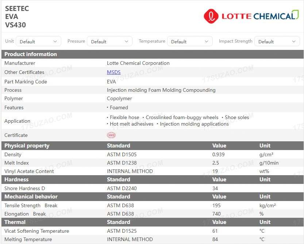Screen dimensions: 304x244
Task: Click 'Lotte Chemical Corporation' manufacturer value
Action: pyautogui.click(x=138, y=63)
